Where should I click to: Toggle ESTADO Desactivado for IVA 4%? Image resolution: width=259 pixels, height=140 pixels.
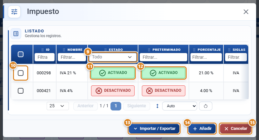[x=113, y=91]
